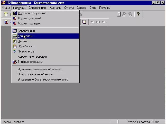Screen dimensions: 166x124
Task: Choose Журнал операций menu entry
Action: (45, 18)
